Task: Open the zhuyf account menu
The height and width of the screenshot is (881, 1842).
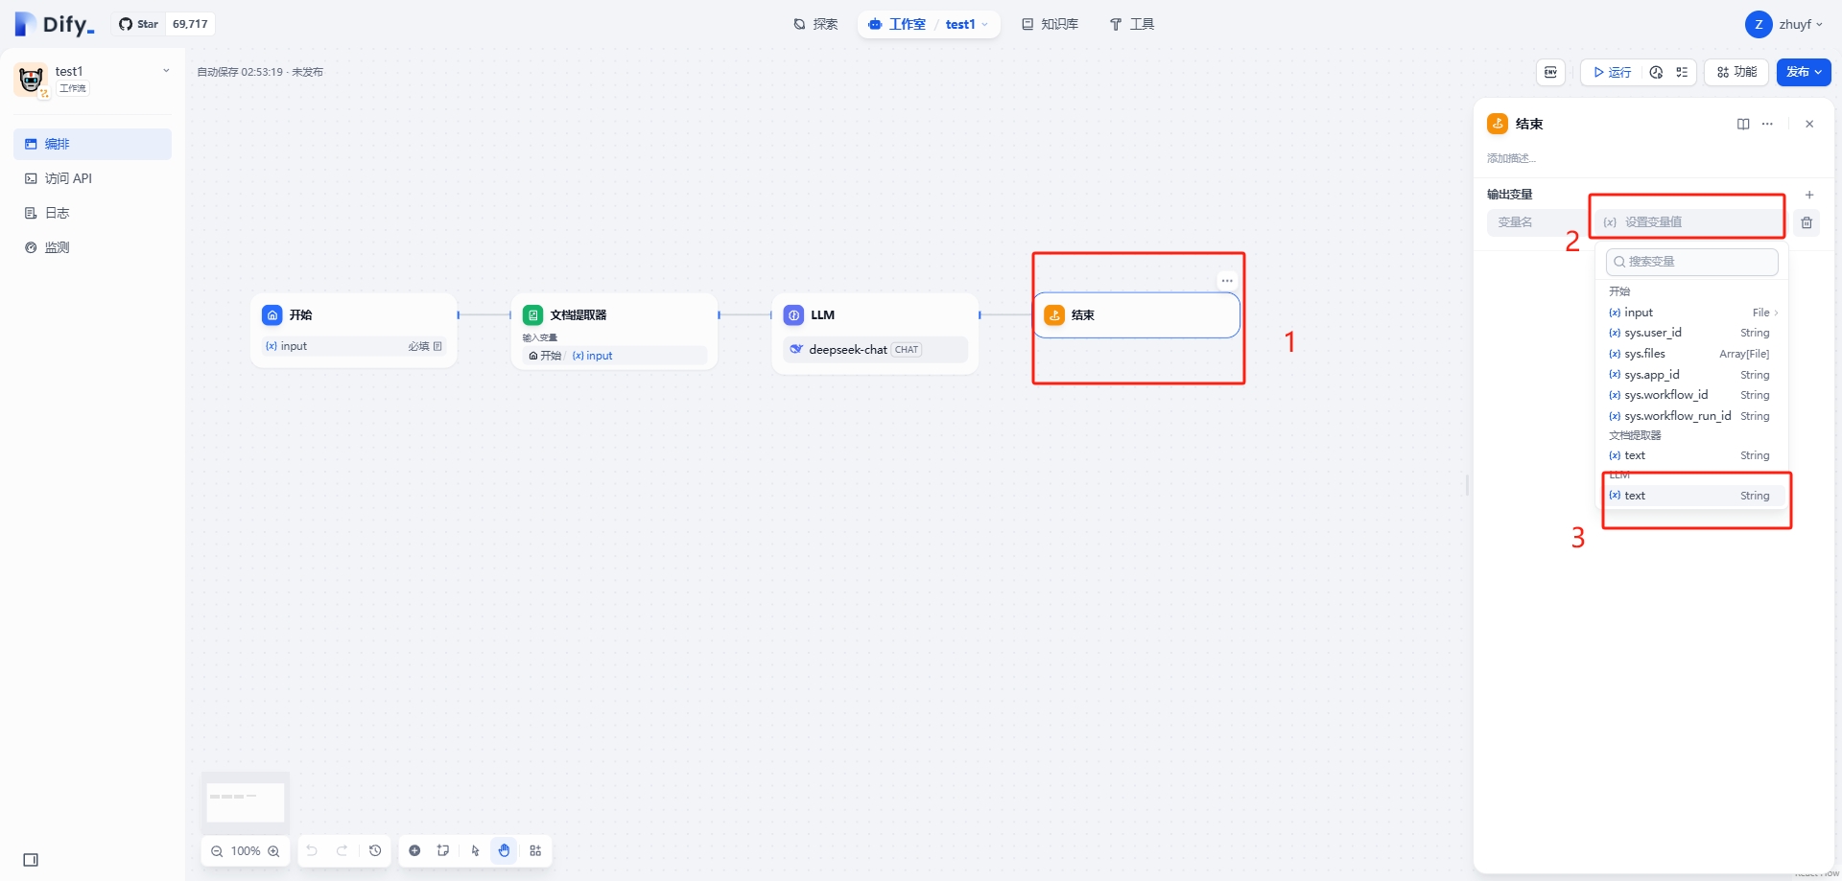Action: click(1784, 24)
